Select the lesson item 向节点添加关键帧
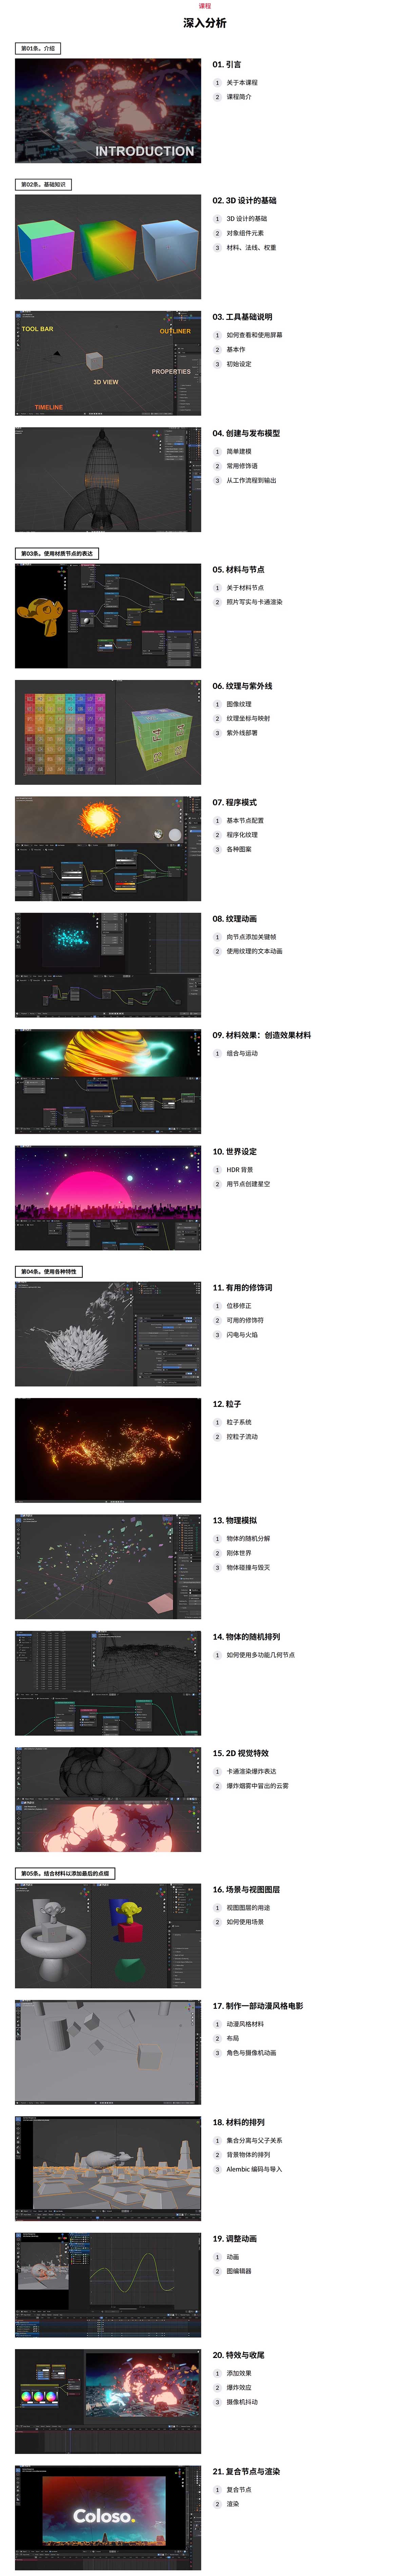The height and width of the screenshot is (2576, 407). click(251, 937)
